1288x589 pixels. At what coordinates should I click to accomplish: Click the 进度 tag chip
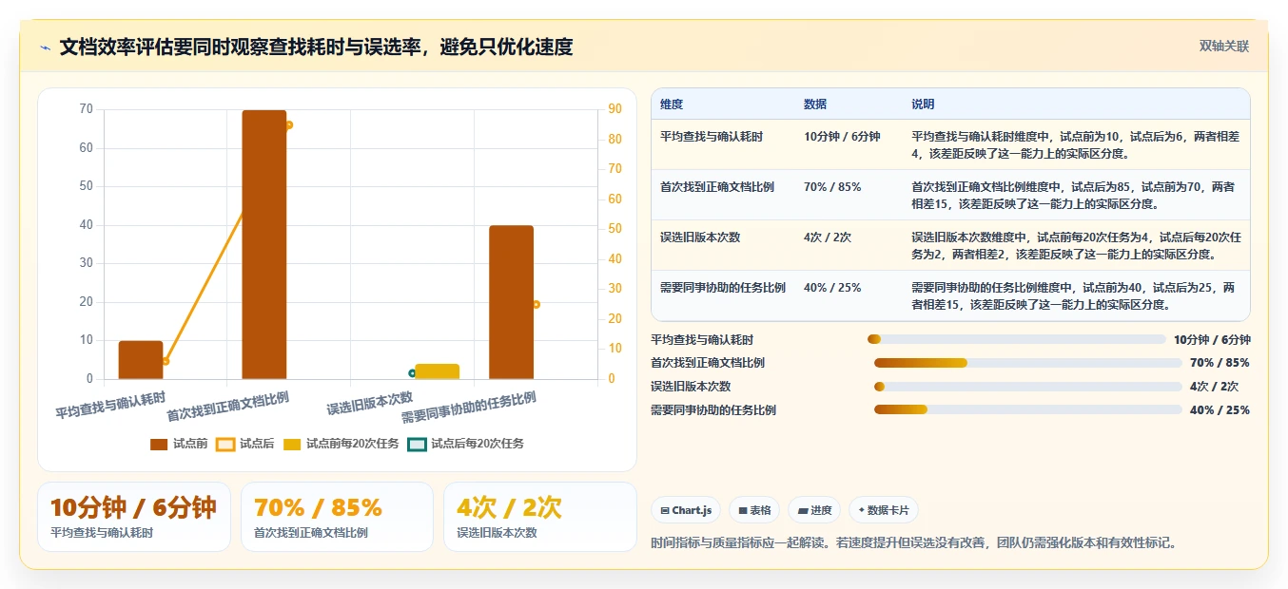814,510
